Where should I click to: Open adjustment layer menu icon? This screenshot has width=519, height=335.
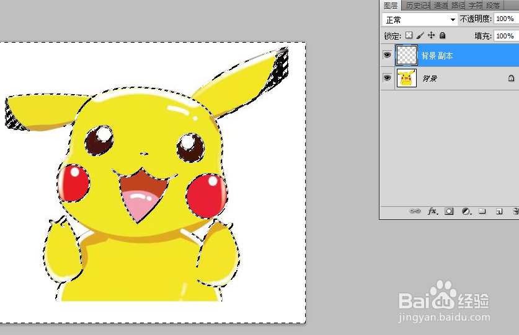(x=466, y=211)
